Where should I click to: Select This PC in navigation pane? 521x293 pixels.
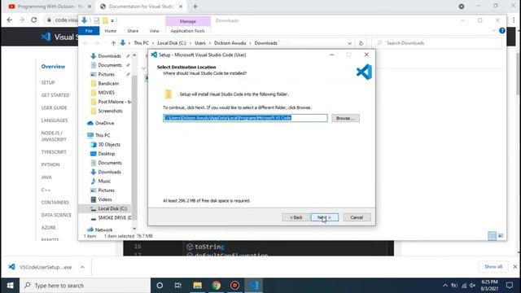coord(103,135)
